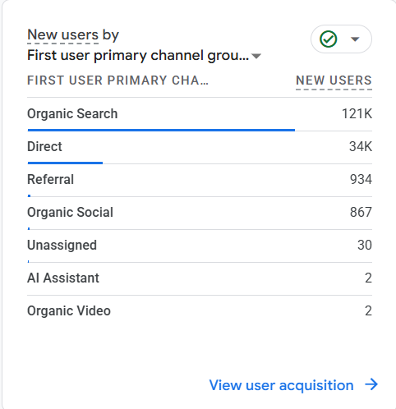Click the Direct blue bar
396x409 pixels.
tap(65, 163)
